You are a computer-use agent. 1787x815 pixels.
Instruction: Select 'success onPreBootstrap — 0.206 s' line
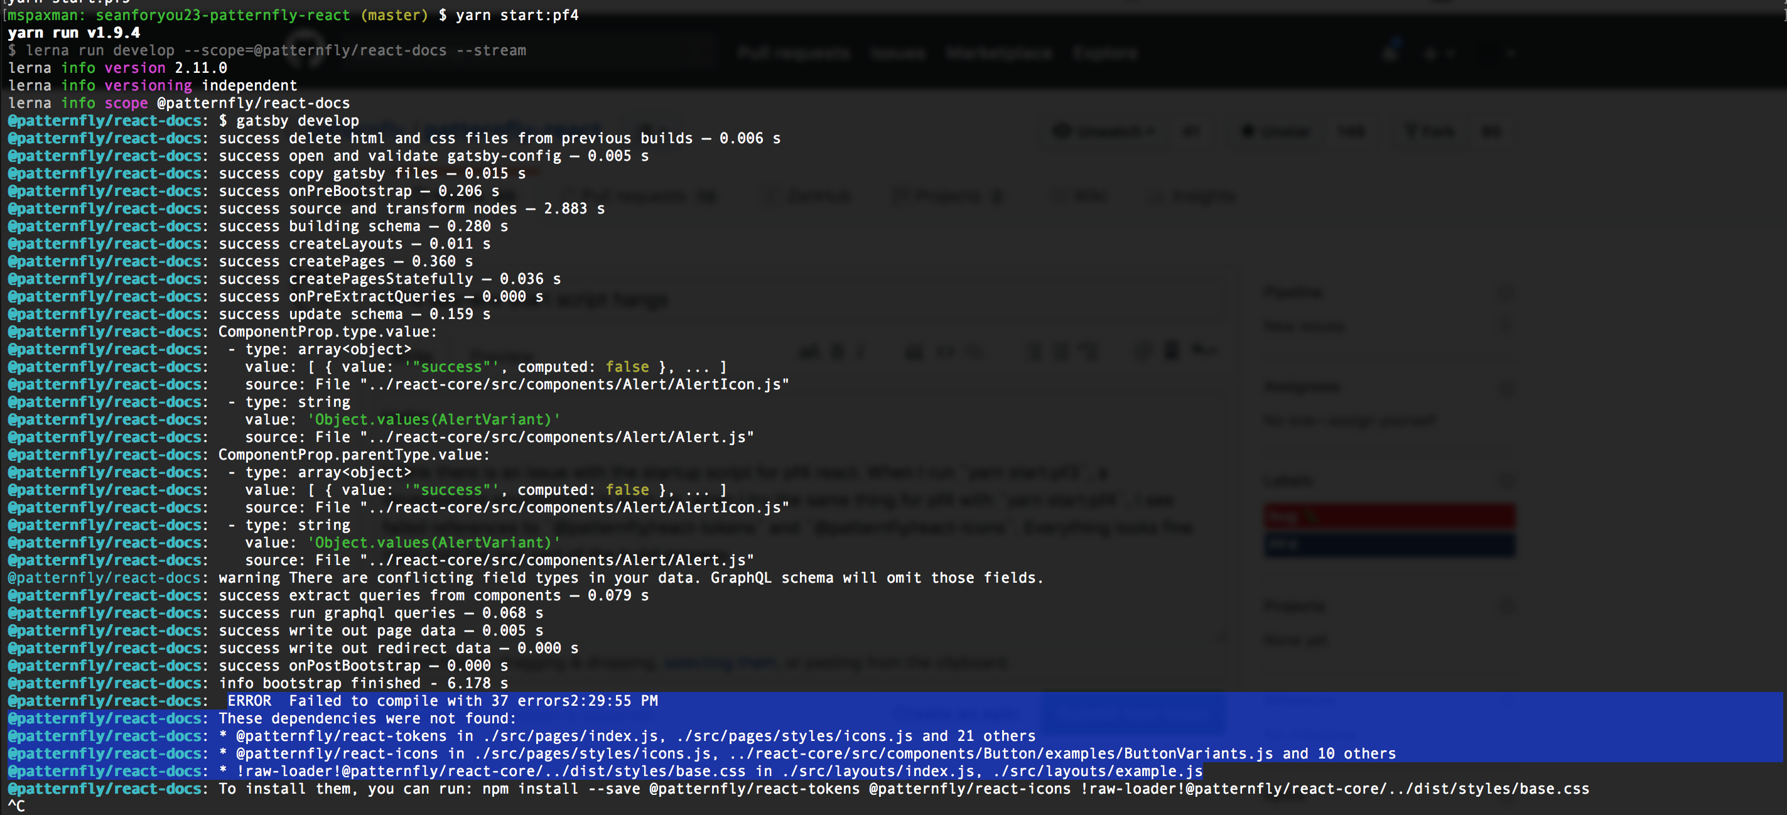[254, 192]
